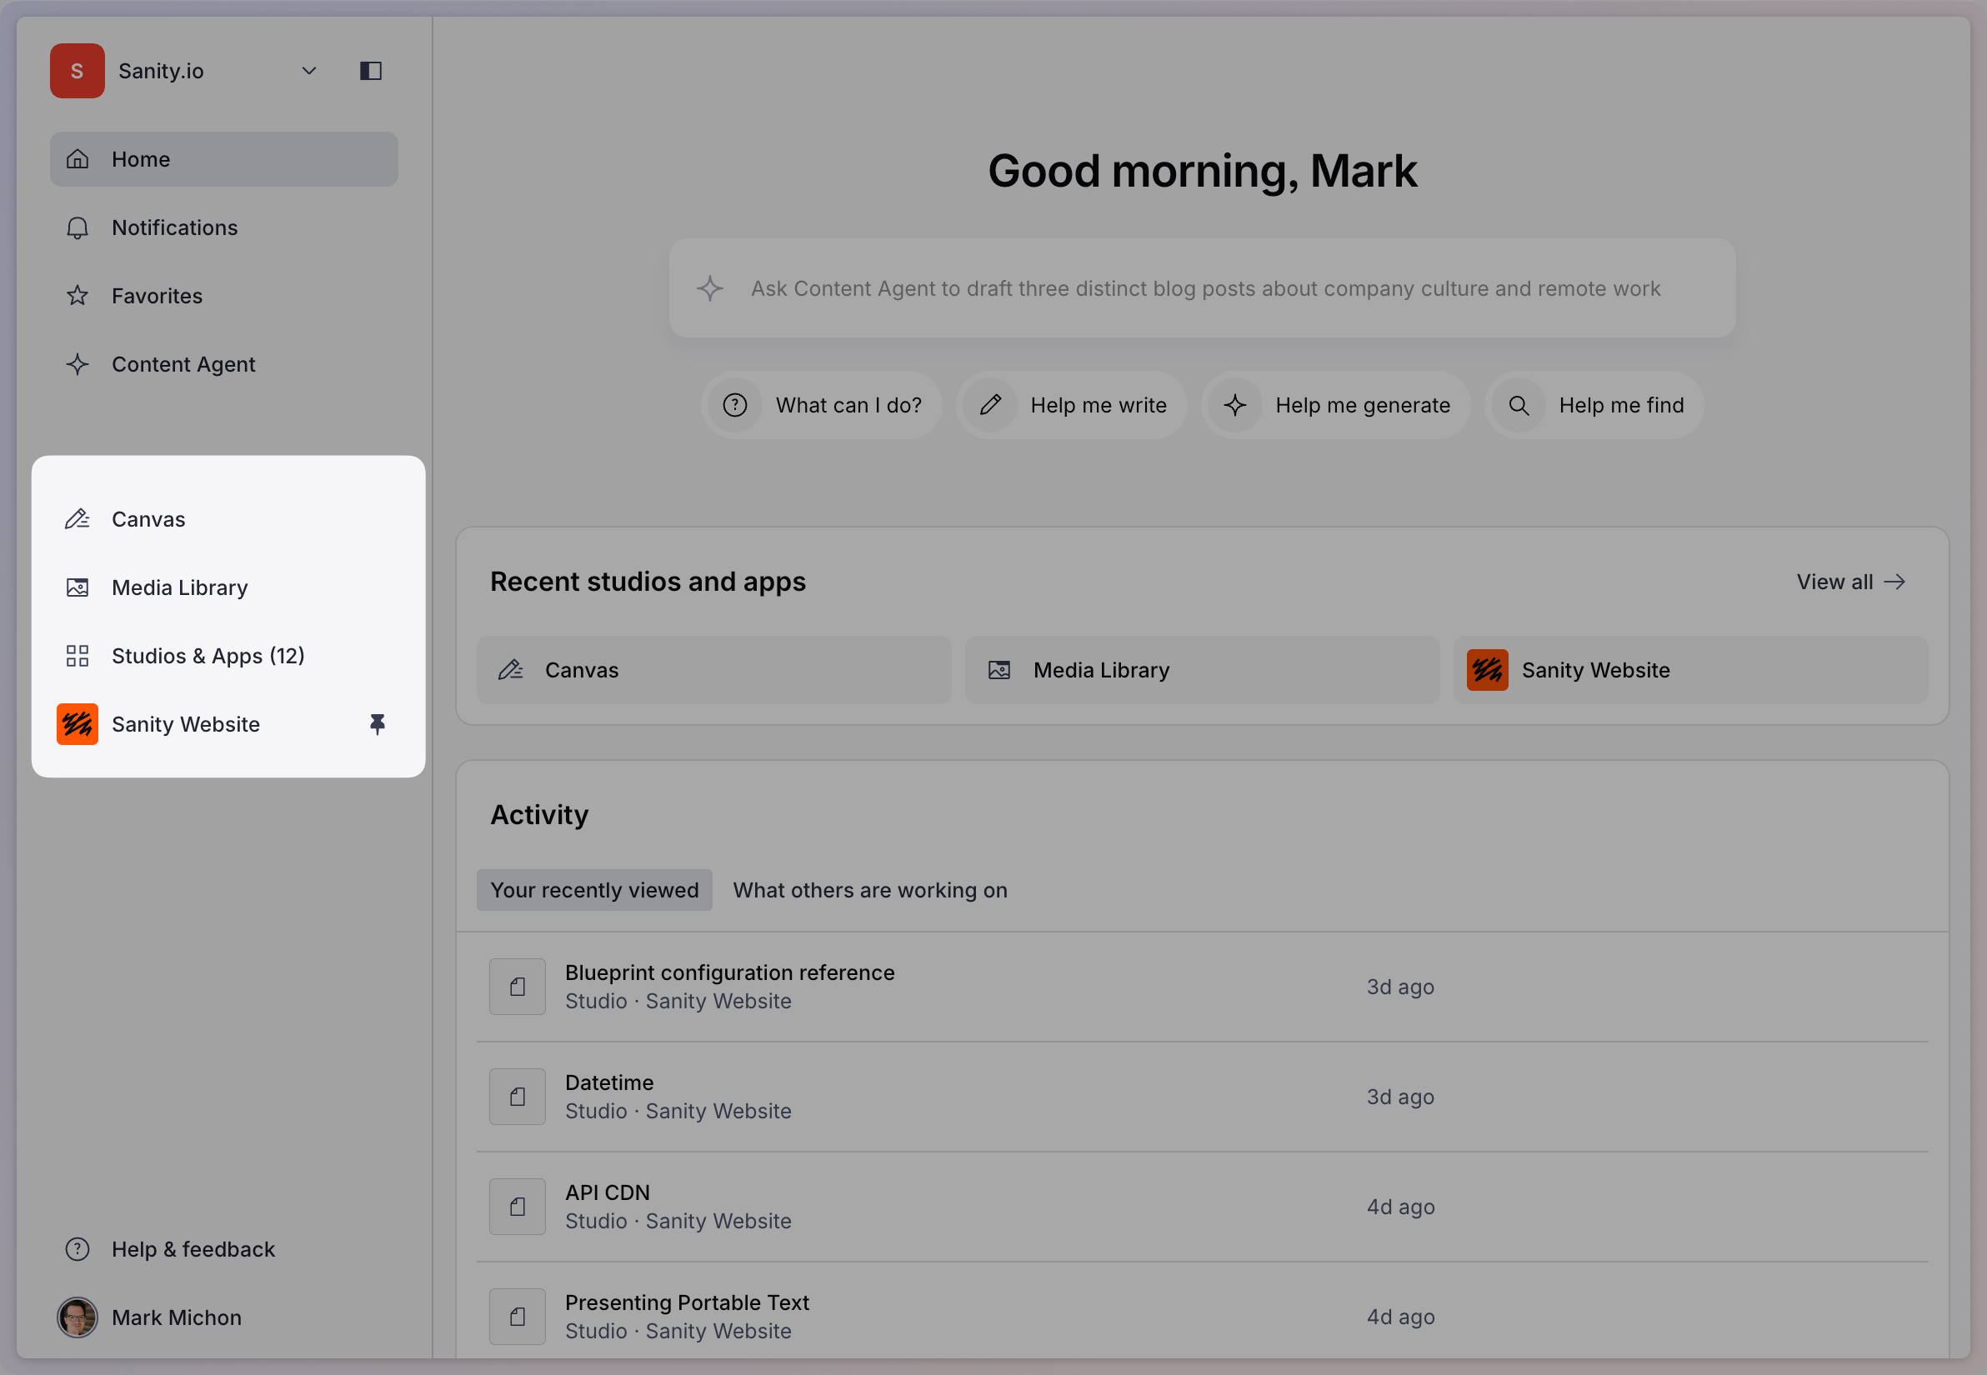Click the 'Help me find' button
Screen dimensions: 1987x1375
coord(1594,405)
